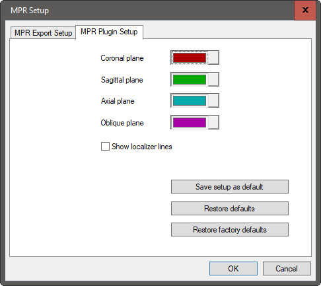Select the MPR Plugin Setup tab
Screen dimensions: 321x286
109,32
